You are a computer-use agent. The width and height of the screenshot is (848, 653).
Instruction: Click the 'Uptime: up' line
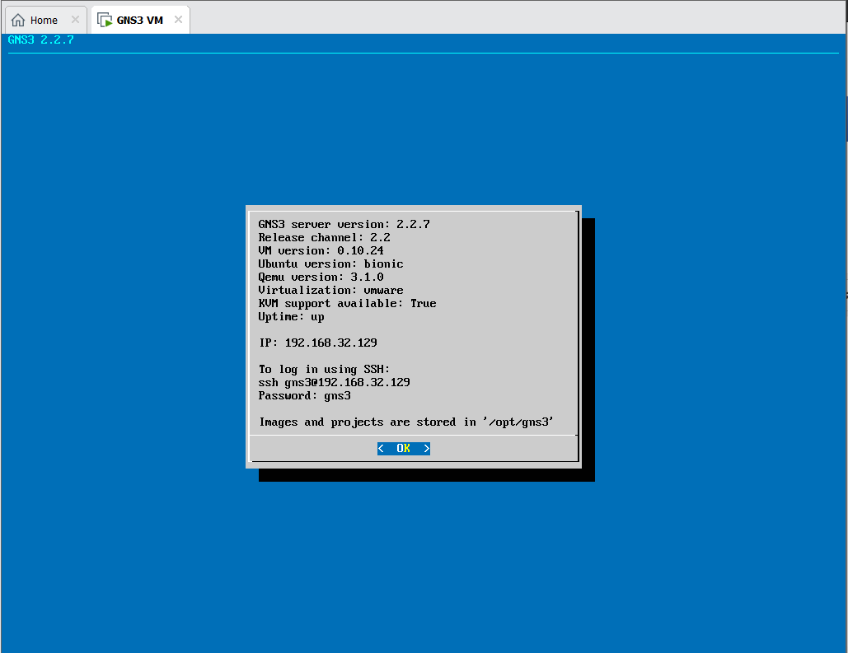click(x=291, y=317)
